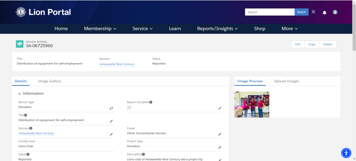
Task: Expand the Service dropdown menu
Action: coord(143,29)
